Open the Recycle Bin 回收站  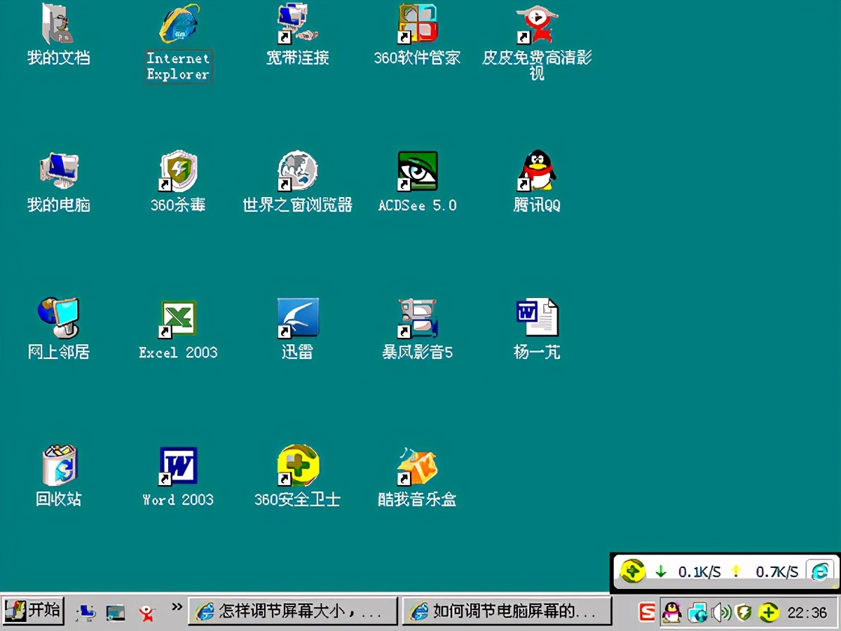tap(59, 463)
